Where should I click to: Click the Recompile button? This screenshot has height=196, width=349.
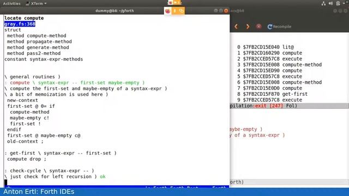tap(279, 27)
